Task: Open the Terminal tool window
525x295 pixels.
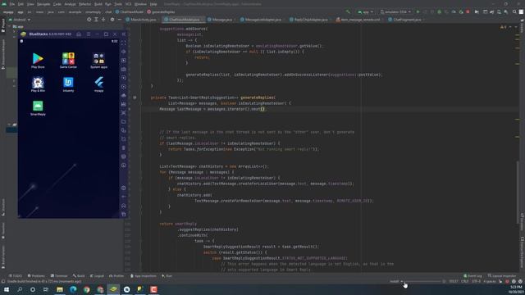Action: 59,276
